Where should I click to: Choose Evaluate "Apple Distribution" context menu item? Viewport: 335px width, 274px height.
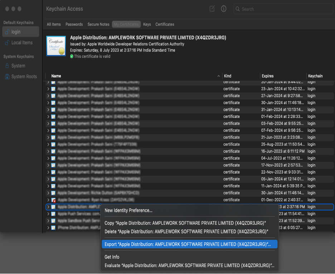189,265
